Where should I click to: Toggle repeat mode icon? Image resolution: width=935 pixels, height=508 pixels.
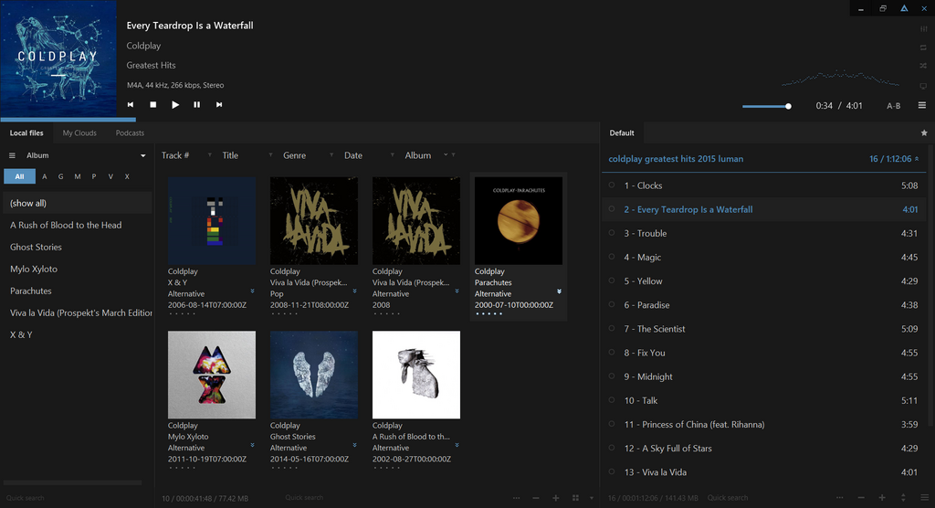[924, 48]
